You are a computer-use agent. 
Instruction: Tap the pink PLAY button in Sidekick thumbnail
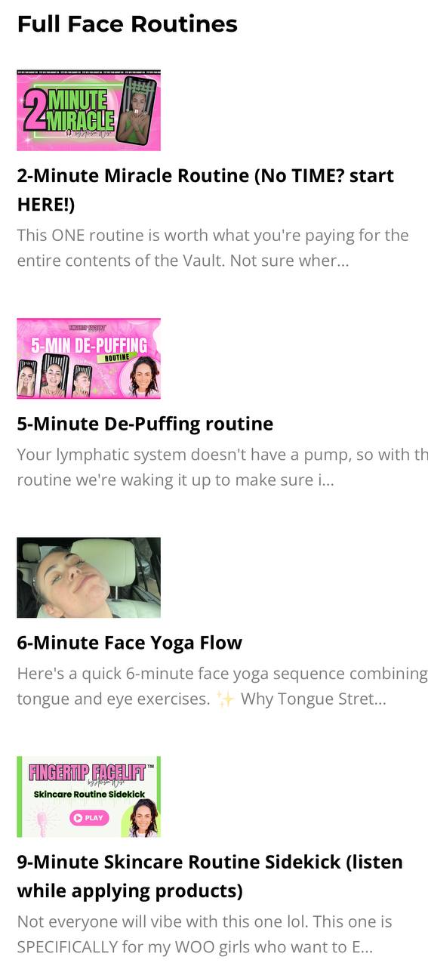tap(89, 817)
